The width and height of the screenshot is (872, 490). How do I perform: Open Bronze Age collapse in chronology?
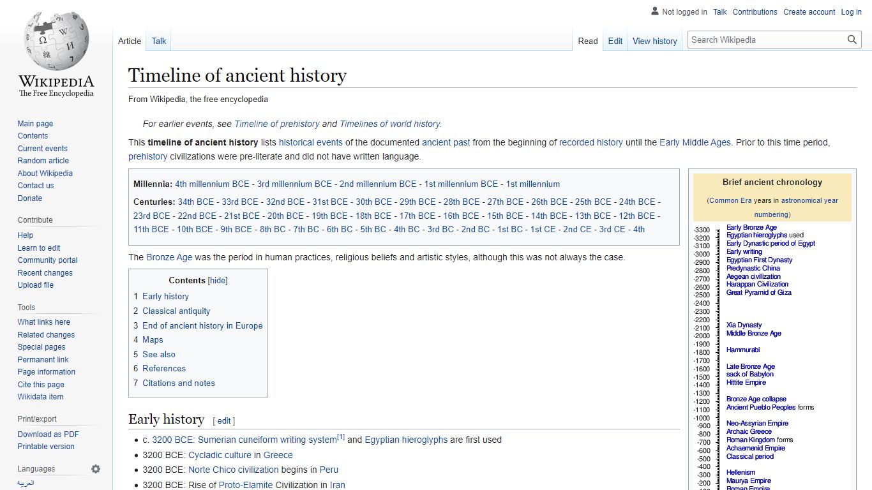[x=756, y=399]
